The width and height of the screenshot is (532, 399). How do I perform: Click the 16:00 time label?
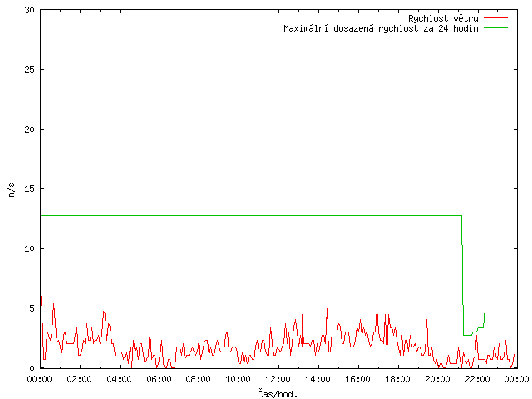click(357, 379)
